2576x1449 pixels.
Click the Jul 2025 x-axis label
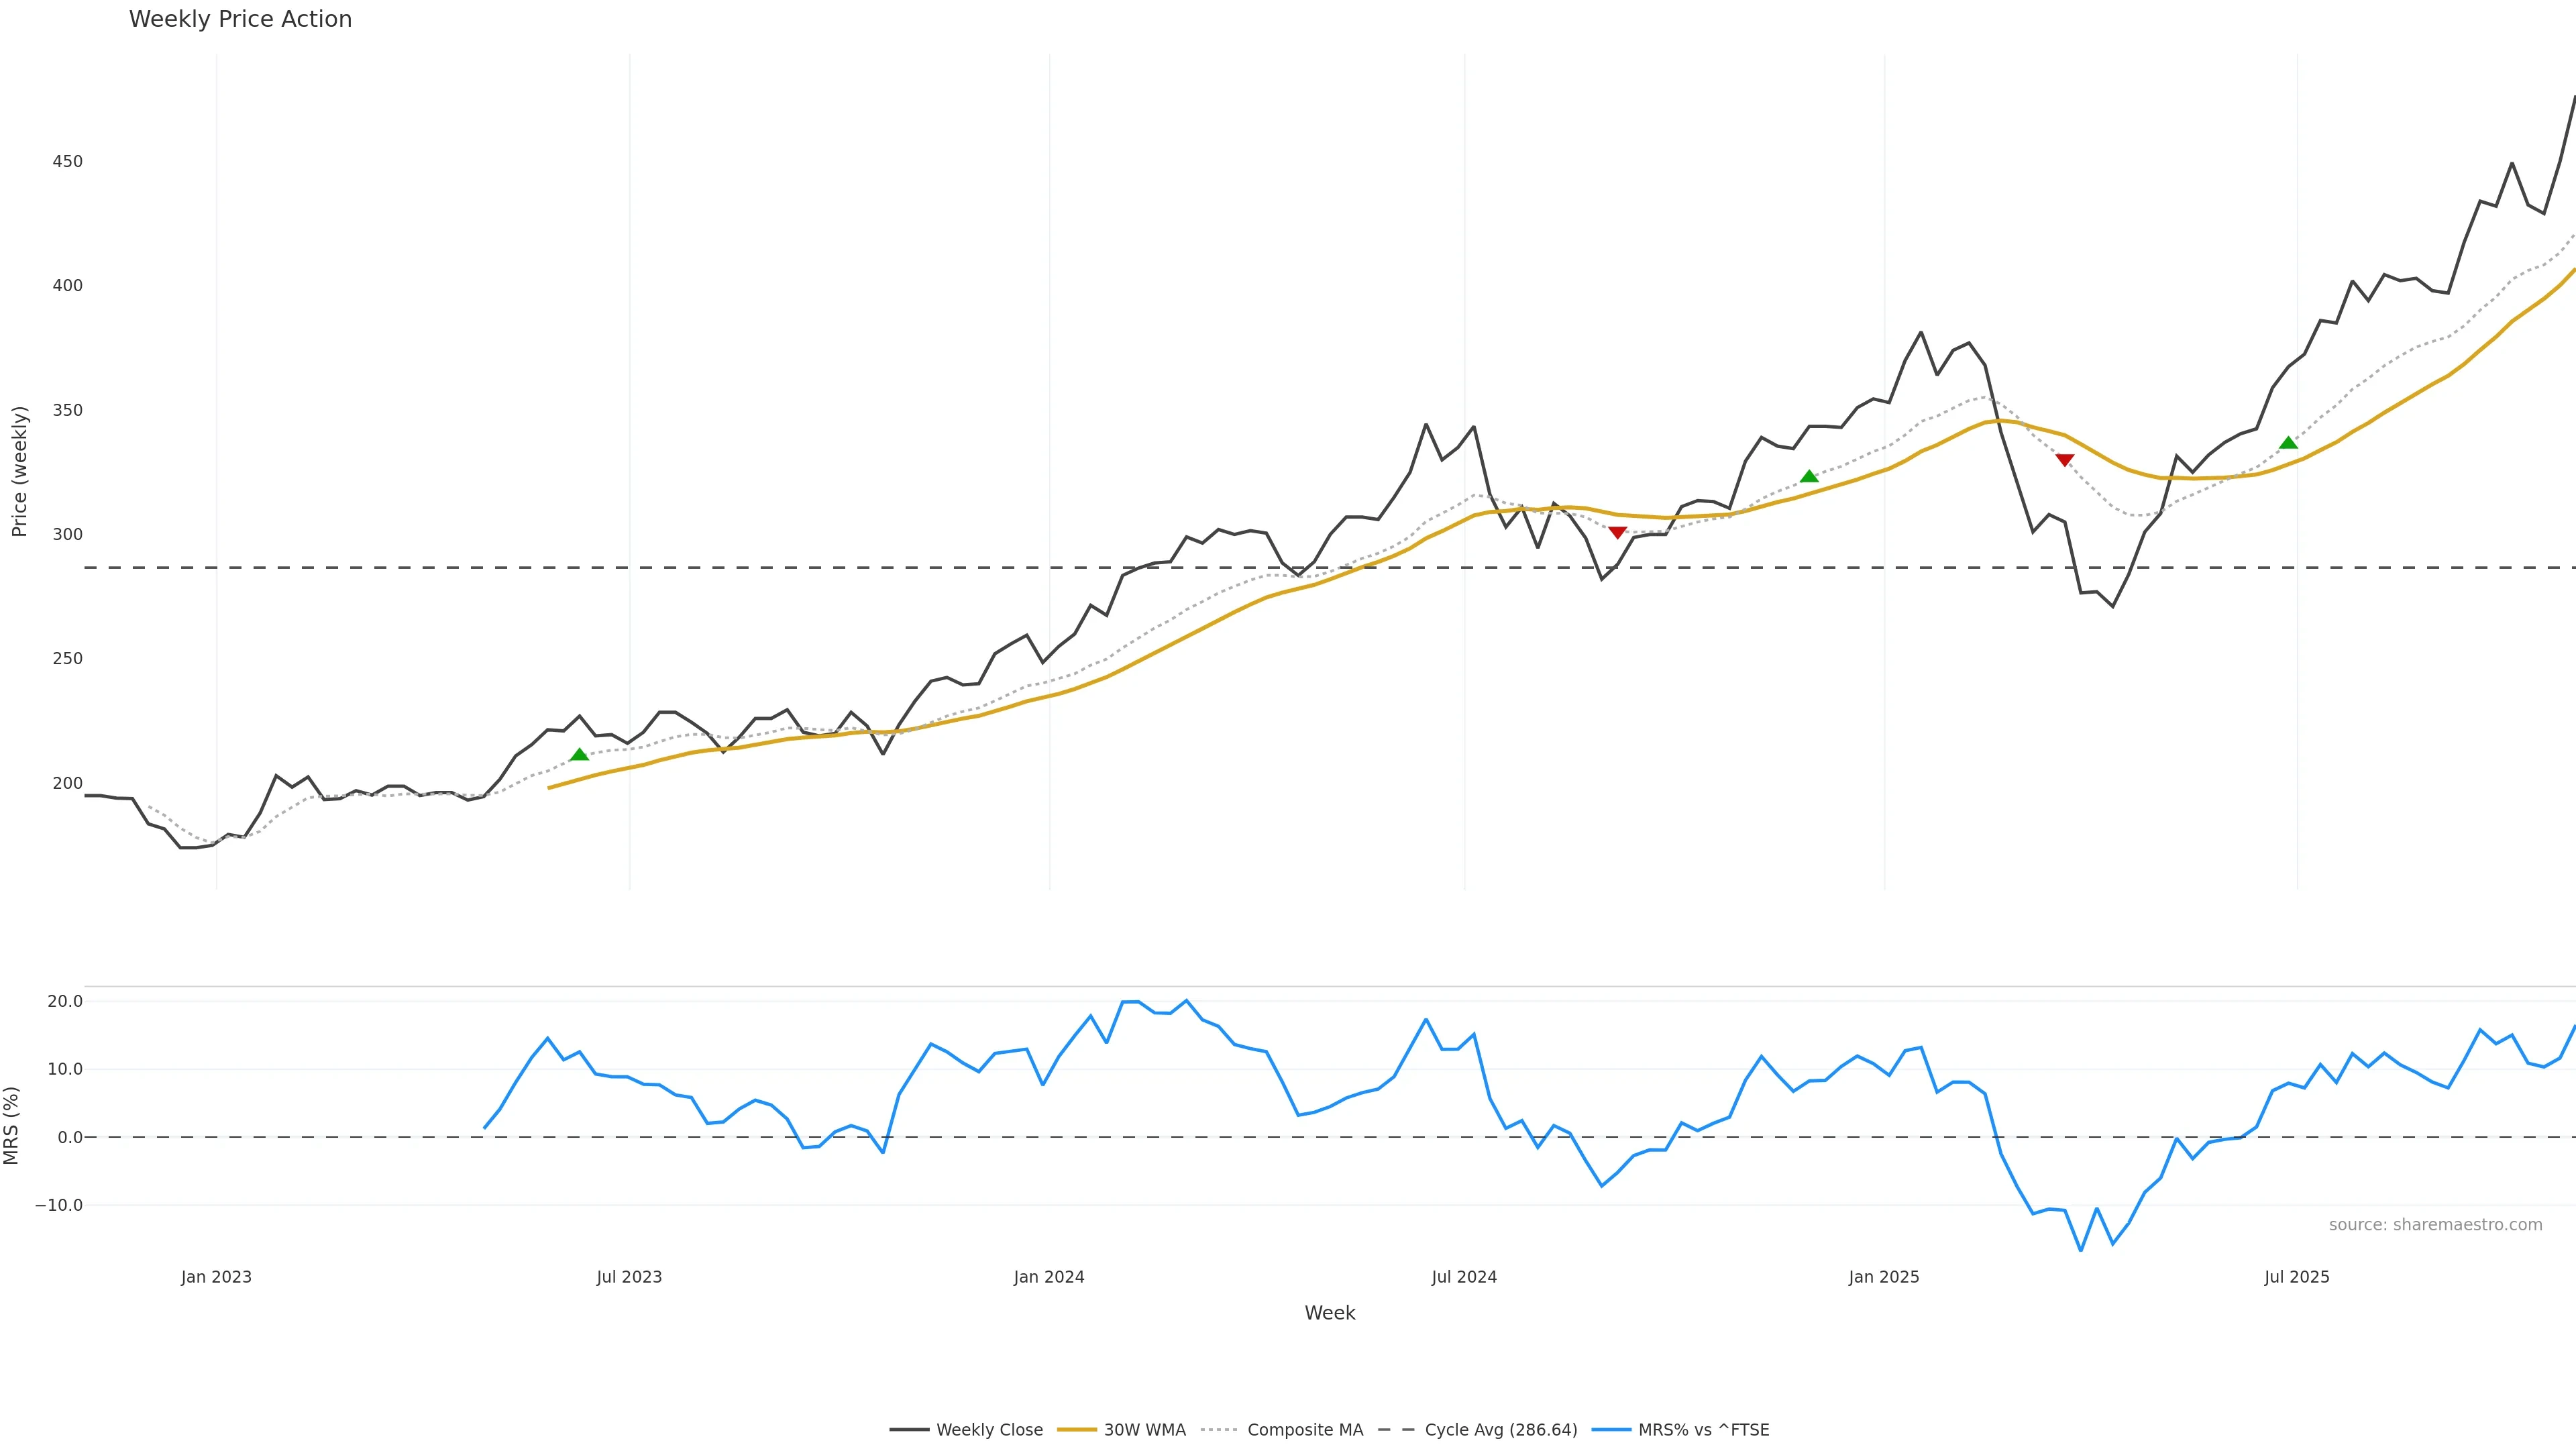pos(2297,1277)
